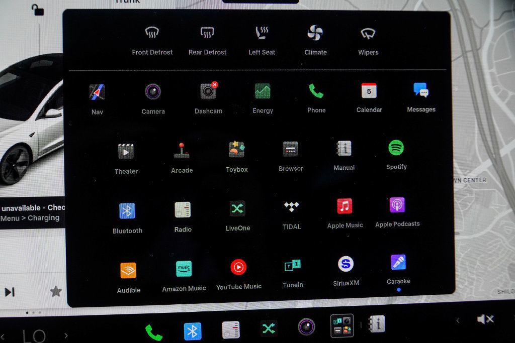Tap the Menu > Charging notification text
515x343 pixels.
(x=30, y=218)
